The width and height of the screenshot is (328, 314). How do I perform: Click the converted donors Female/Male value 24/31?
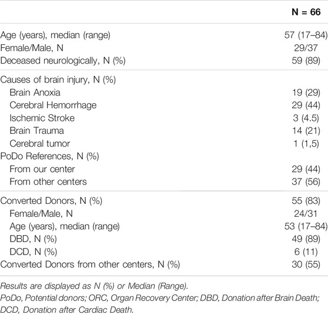pos(306,214)
